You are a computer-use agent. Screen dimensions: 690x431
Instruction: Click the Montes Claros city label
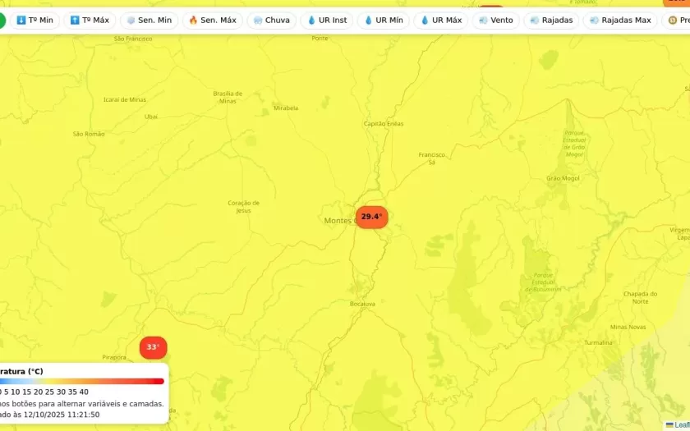[x=340, y=220]
